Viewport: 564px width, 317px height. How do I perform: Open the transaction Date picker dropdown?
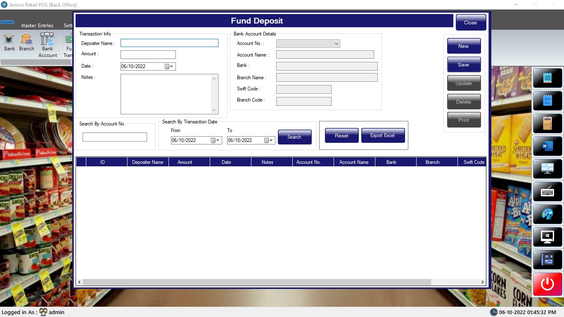172,66
